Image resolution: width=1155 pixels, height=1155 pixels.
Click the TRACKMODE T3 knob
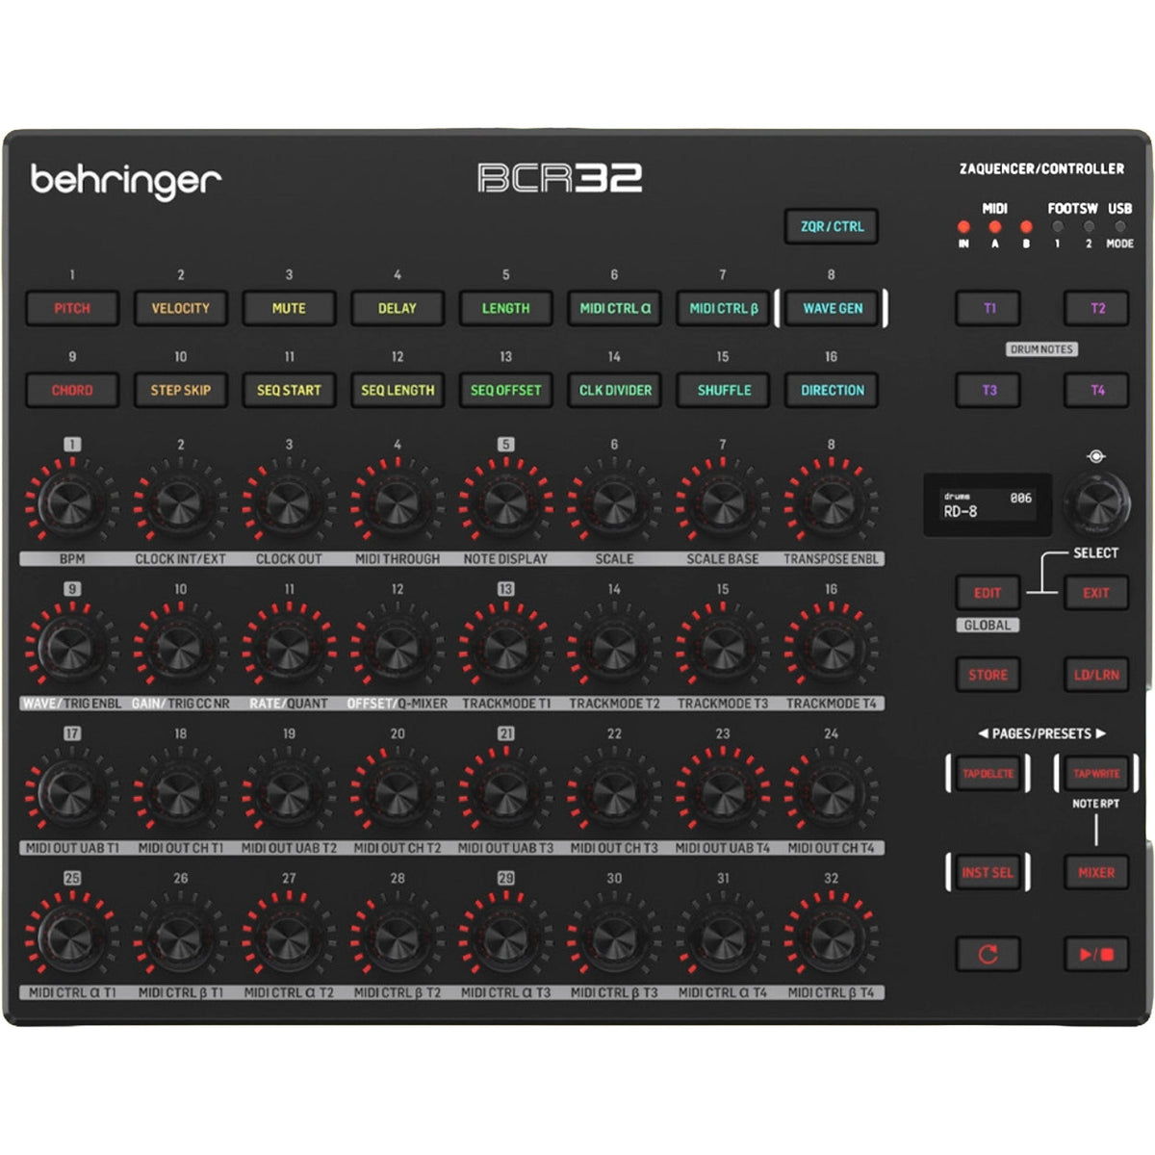[722, 647]
